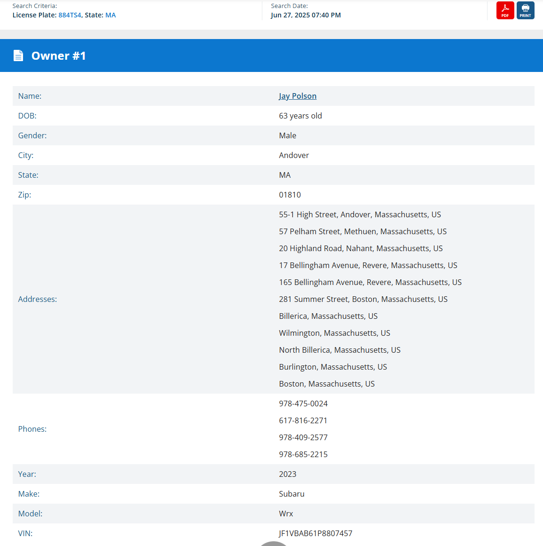
Task: Select the vehicle year 2023
Action: [288, 474]
